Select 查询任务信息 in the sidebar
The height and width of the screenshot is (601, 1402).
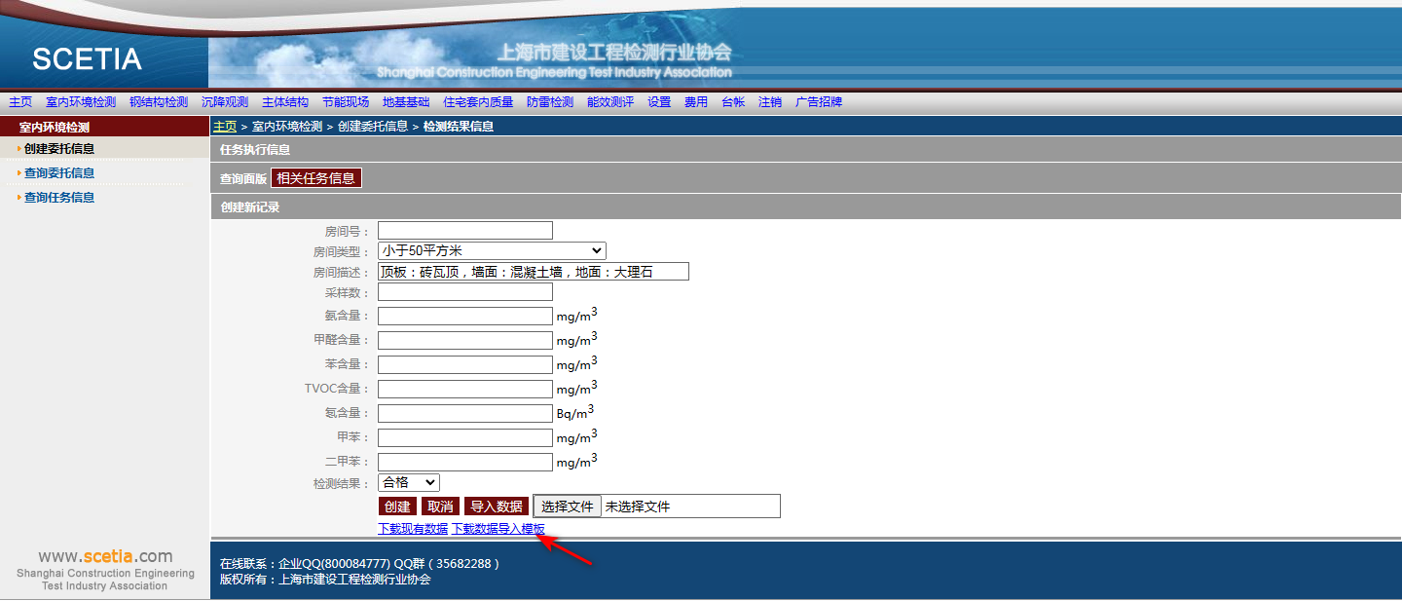(59, 198)
